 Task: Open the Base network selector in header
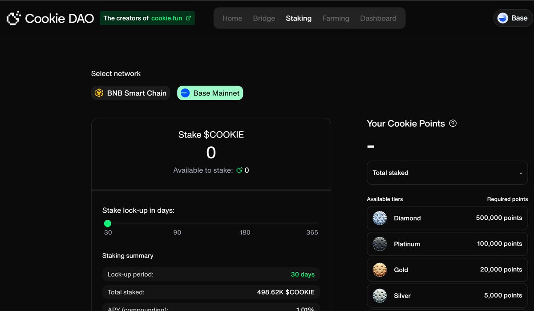coord(513,18)
